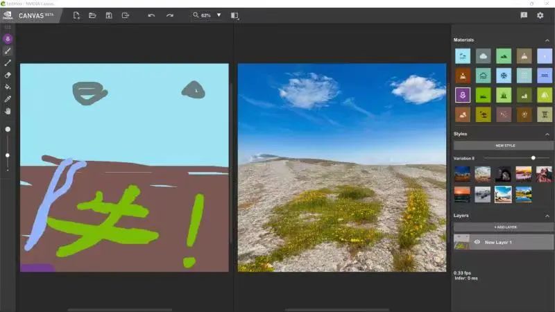Select the cloud material swatch

[483, 56]
